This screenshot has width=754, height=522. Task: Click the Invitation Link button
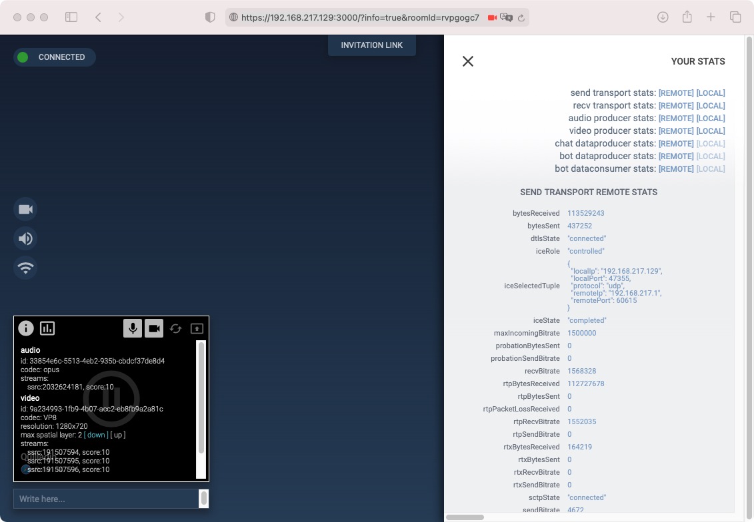click(x=372, y=45)
